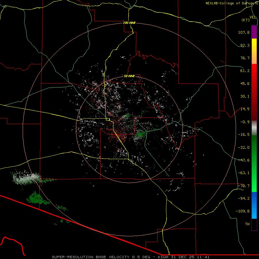Click the 100 NMI range ring label
259x259 pixels.
tap(129, 23)
